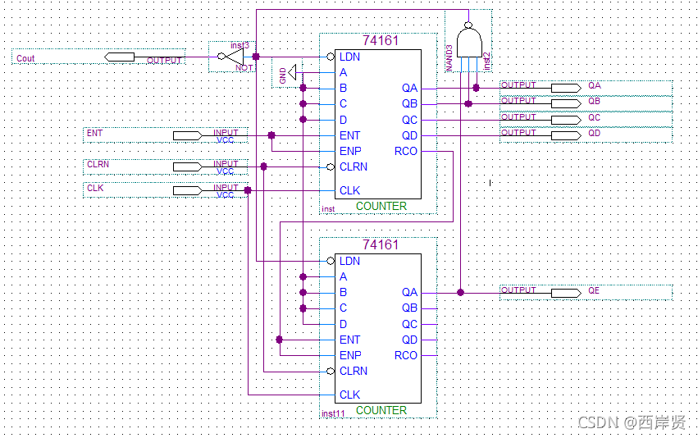This screenshot has height=438, width=698.
Task: Click the QD output pin name label
Action: 595,133
